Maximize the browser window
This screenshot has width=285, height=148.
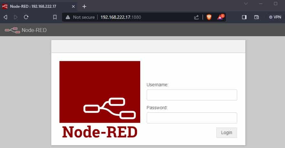[x=276, y=4]
